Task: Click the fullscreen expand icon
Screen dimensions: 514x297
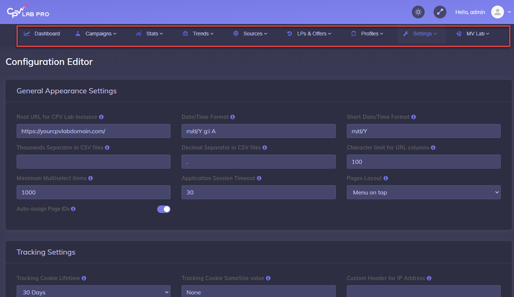Action: (440, 12)
